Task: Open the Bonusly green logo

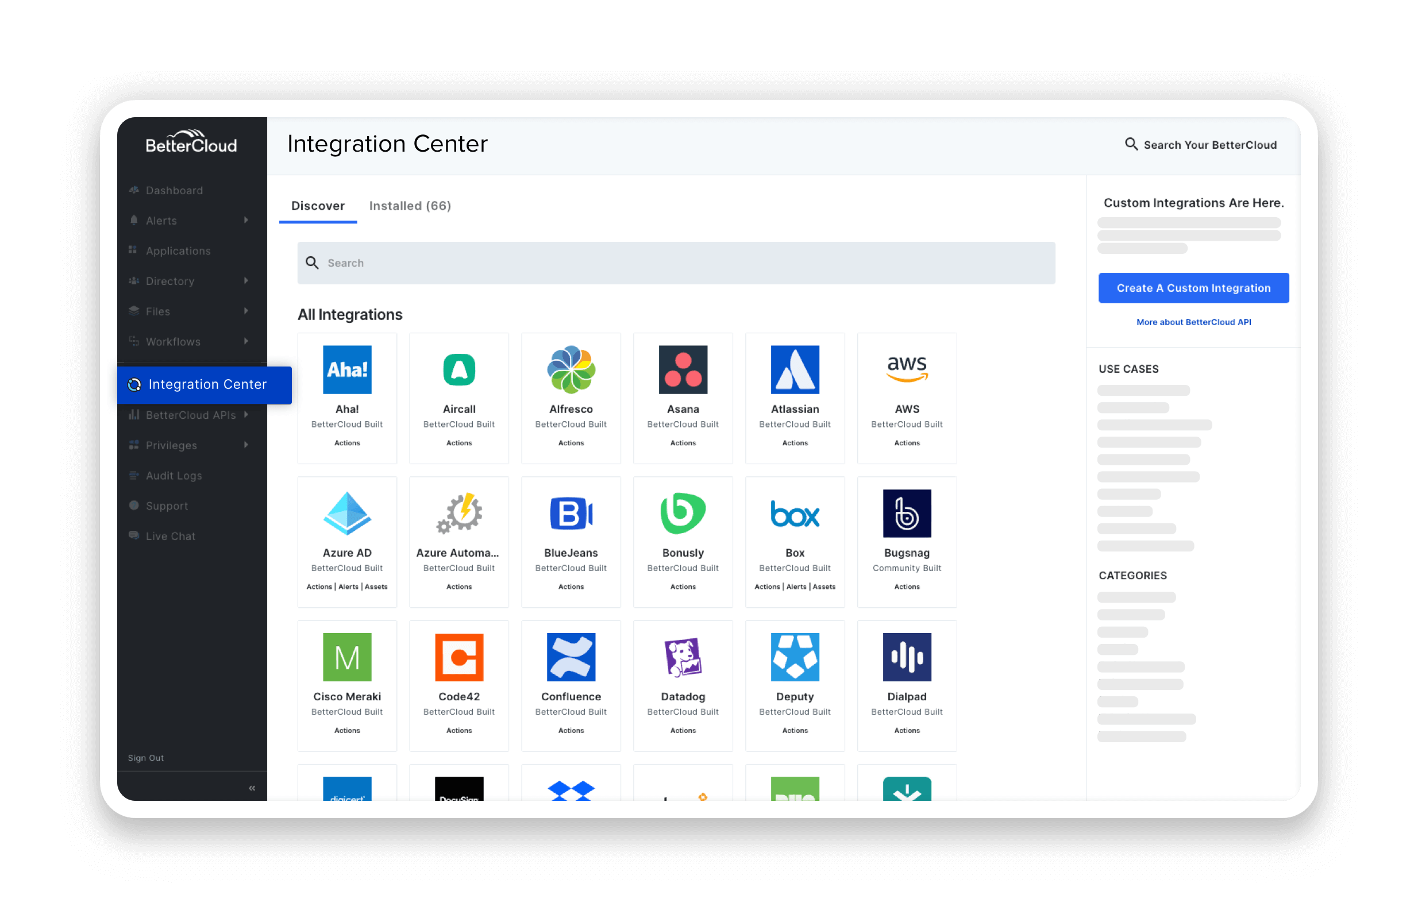Action: [683, 513]
